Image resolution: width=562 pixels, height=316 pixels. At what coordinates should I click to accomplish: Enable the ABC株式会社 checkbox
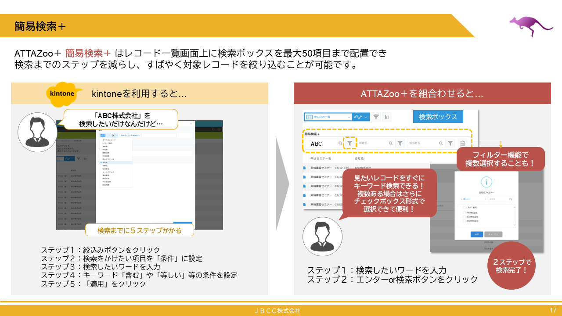pyautogui.click(x=464, y=213)
